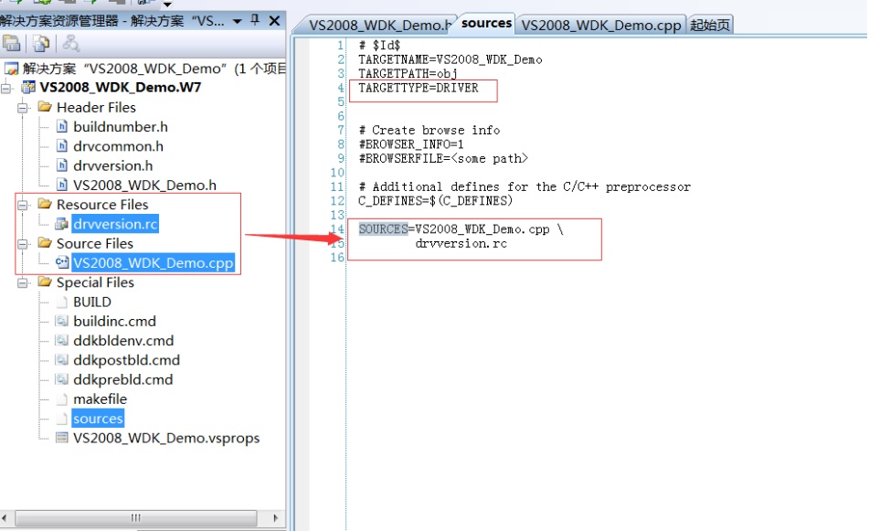
Task: Switch to the VS2008_WDK_Demo.cpp editor tab
Action: pyautogui.click(x=600, y=25)
